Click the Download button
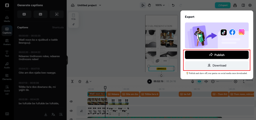 [216, 65]
